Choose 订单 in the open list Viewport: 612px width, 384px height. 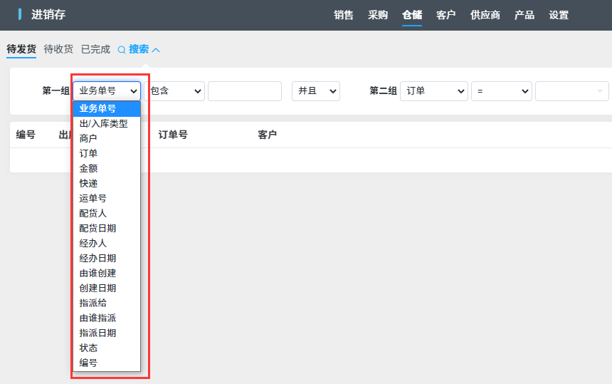107,153
